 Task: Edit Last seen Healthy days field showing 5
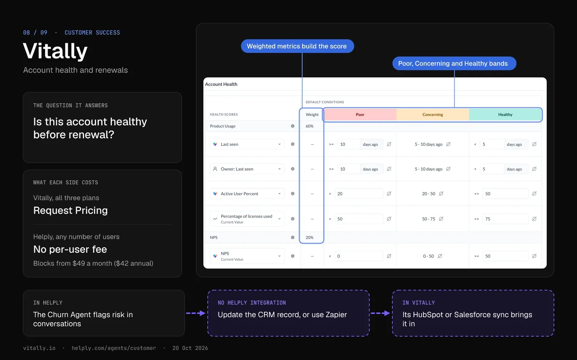[492, 144]
